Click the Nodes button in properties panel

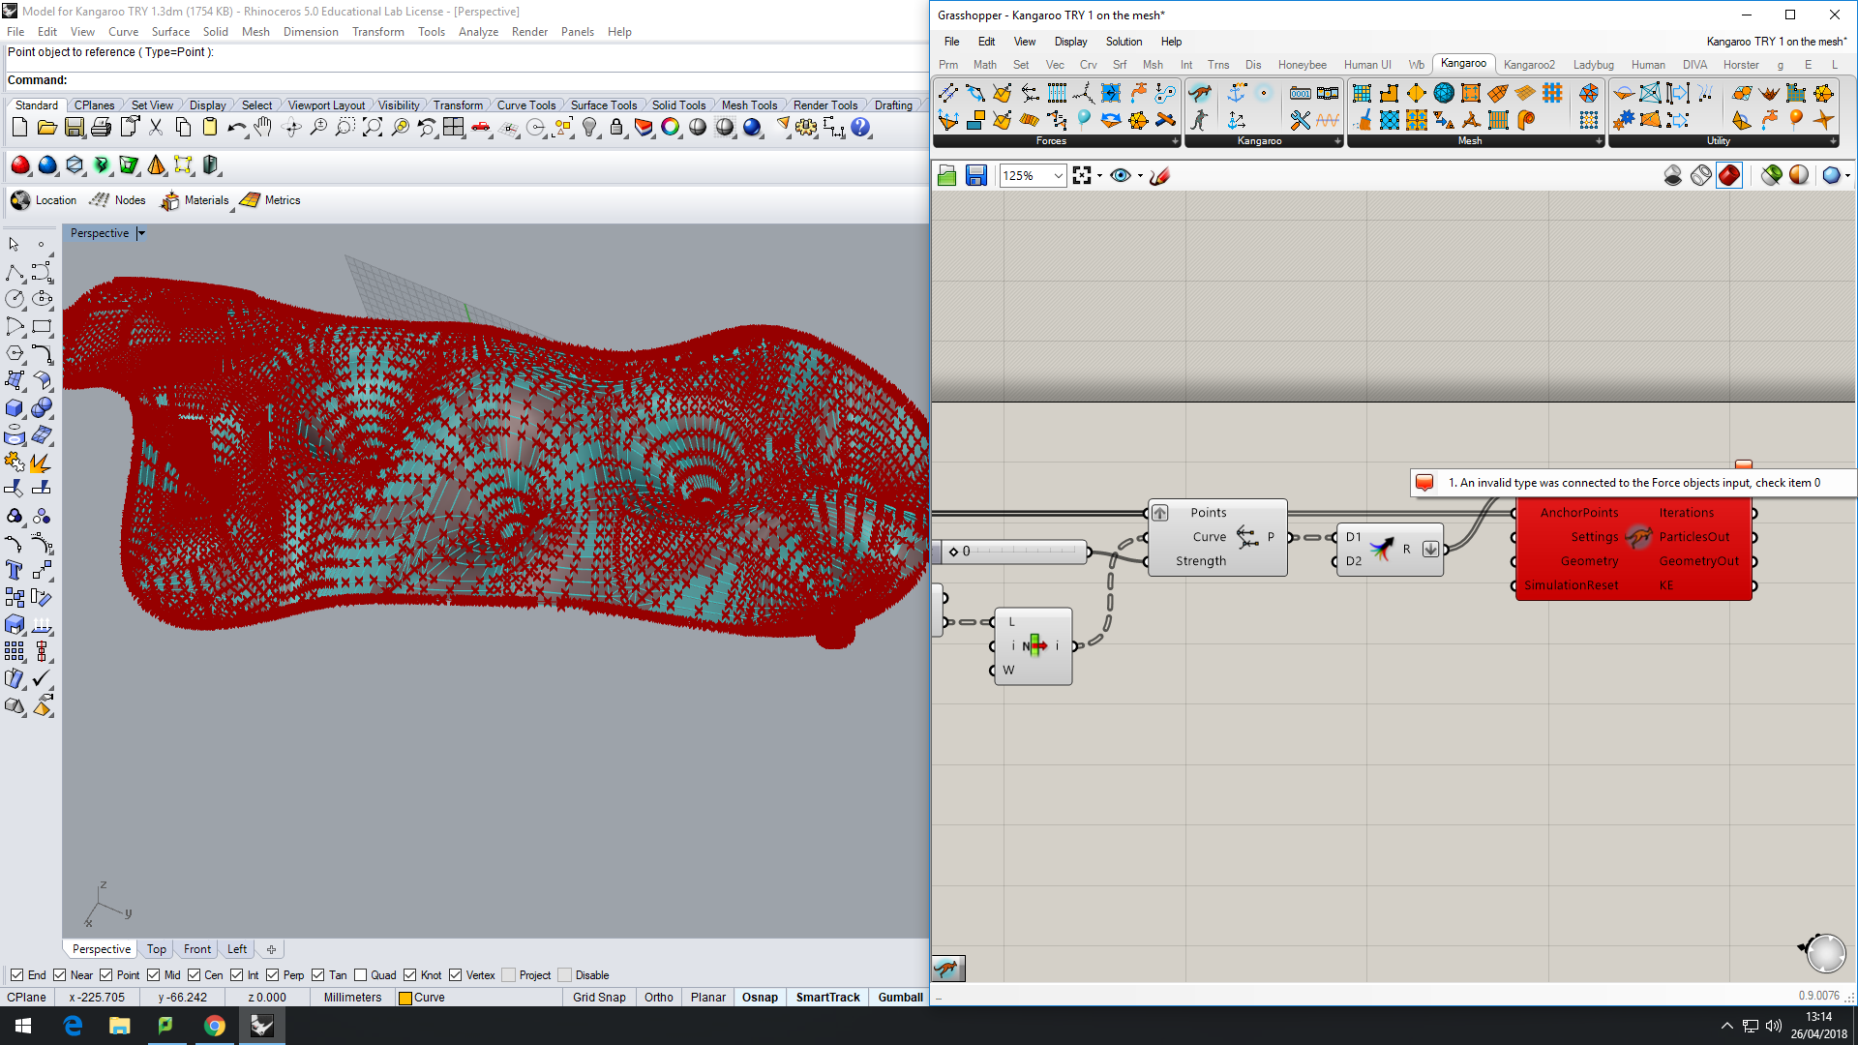[128, 200]
